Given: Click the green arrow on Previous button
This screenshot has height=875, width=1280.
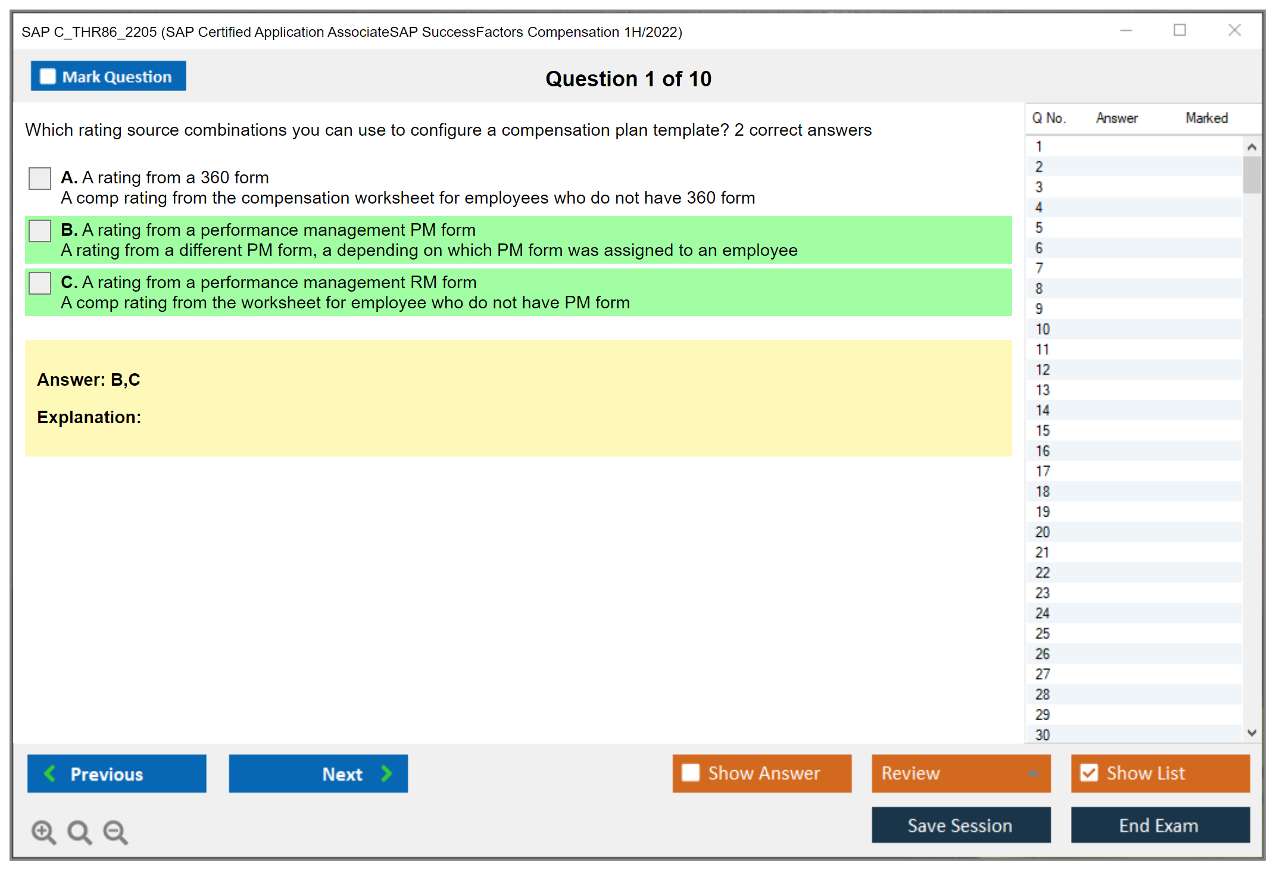Looking at the screenshot, I should coord(50,773).
